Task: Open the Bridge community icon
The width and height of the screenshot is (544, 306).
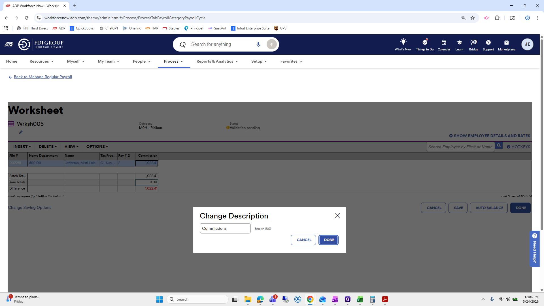Action: [473, 44]
